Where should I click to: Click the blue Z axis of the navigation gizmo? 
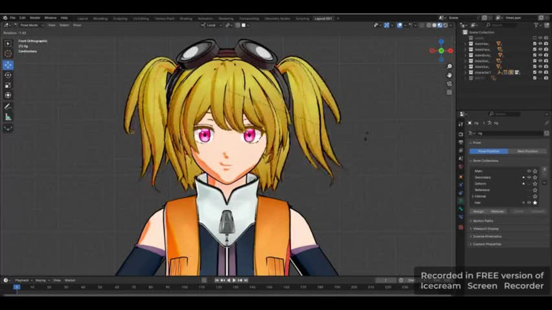(x=441, y=42)
